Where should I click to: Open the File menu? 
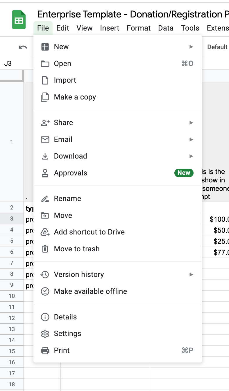coord(43,28)
